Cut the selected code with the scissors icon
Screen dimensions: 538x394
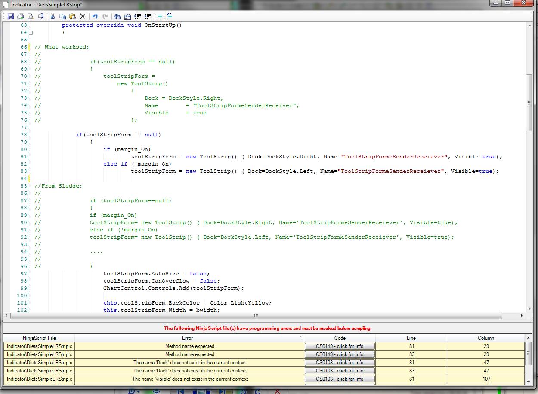53,16
